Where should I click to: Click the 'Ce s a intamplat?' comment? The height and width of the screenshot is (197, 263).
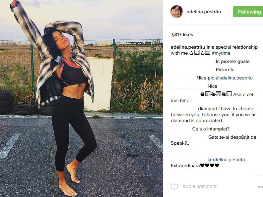tap(211, 129)
